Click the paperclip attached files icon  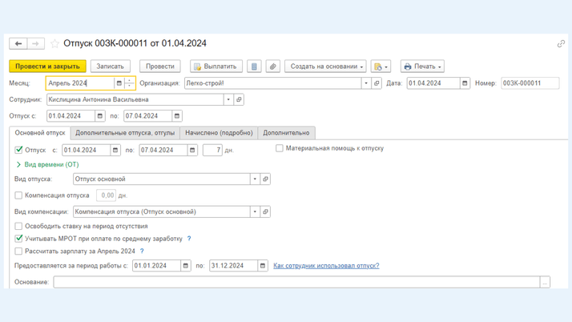point(273,66)
